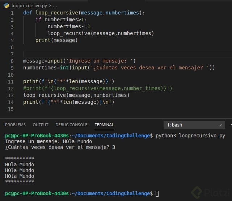
Task: Click the 'numbertimes=int(input' line
Action: coord(119,68)
